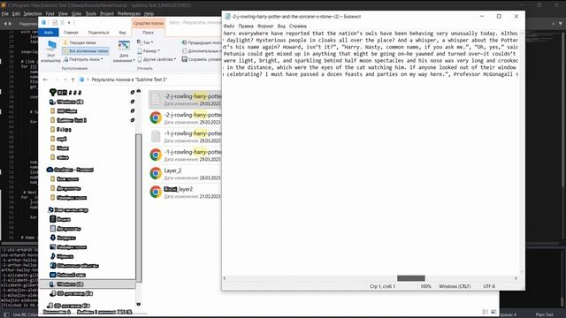Open recent locations dropdown beside Explorer nav arrows
Screen dimensions: 566x318
coord(65,79)
